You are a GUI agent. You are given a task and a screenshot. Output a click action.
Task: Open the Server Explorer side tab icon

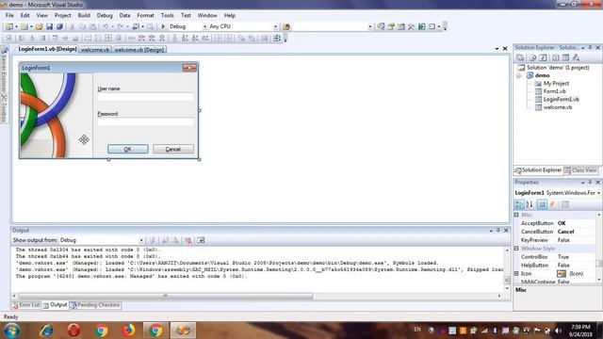pos(5,50)
